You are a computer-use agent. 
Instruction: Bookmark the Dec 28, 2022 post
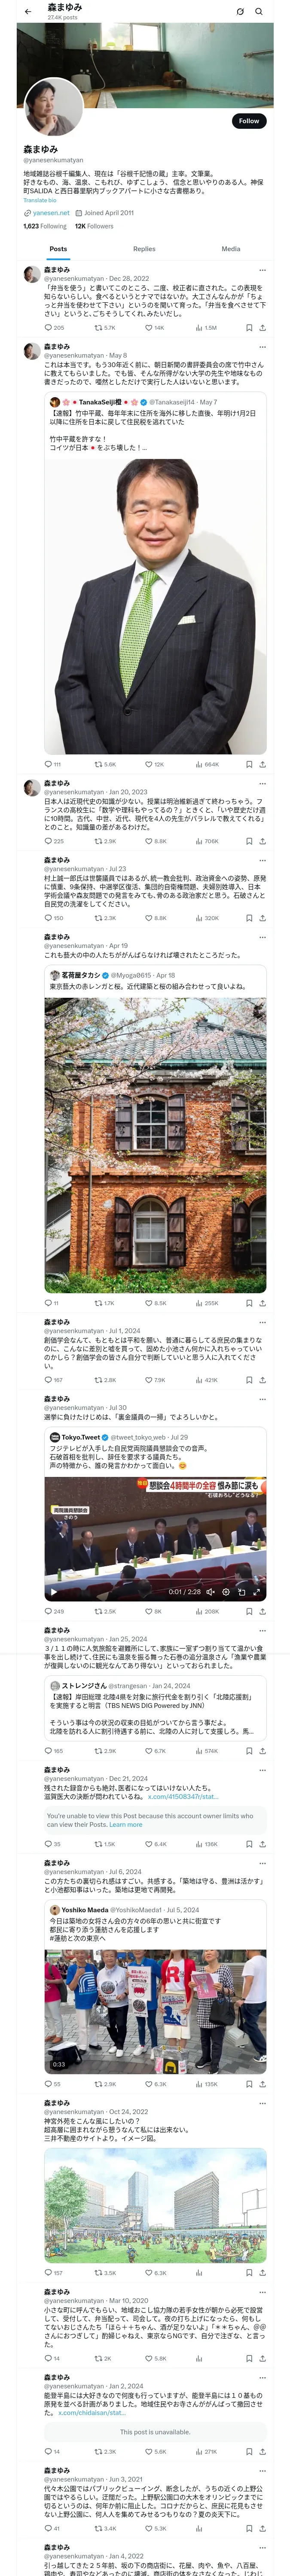249,327
